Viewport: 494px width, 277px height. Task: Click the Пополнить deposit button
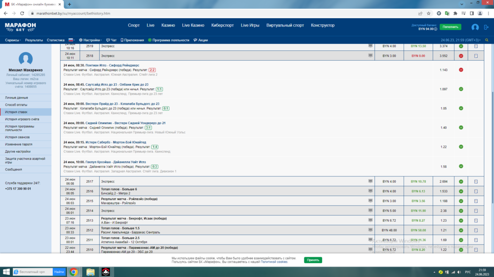coord(450,27)
